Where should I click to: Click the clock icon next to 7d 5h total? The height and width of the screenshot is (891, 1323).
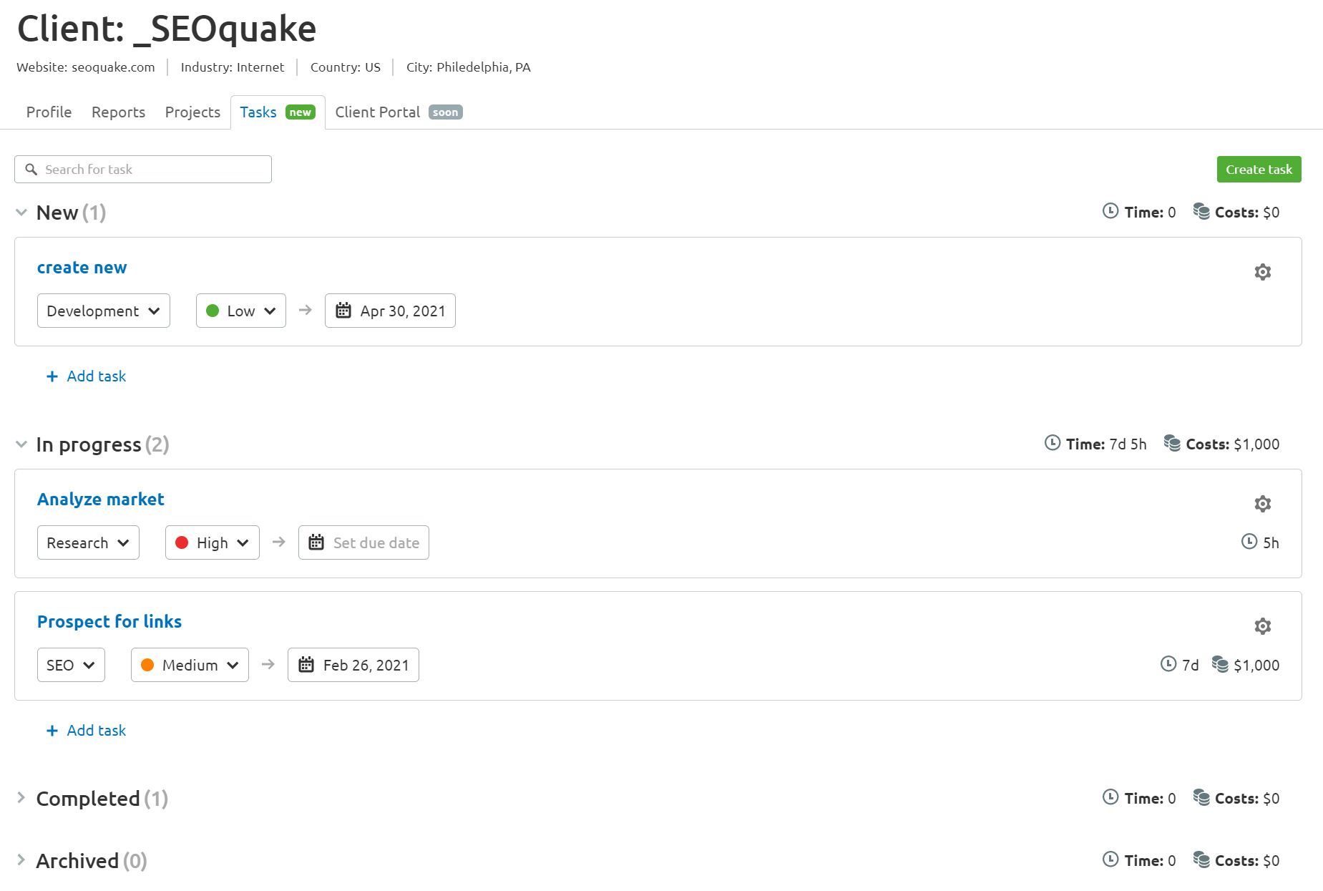[1051, 443]
